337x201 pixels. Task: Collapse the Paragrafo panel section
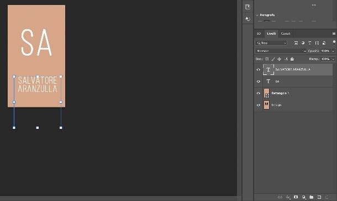[x=257, y=15]
